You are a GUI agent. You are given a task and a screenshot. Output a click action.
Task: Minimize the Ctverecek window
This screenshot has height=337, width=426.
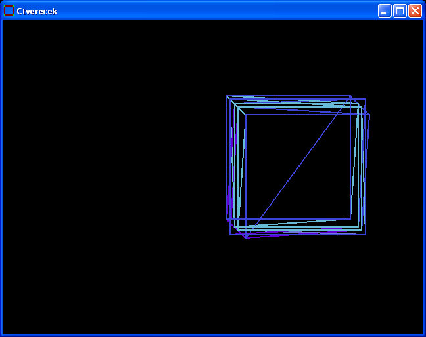pos(385,10)
